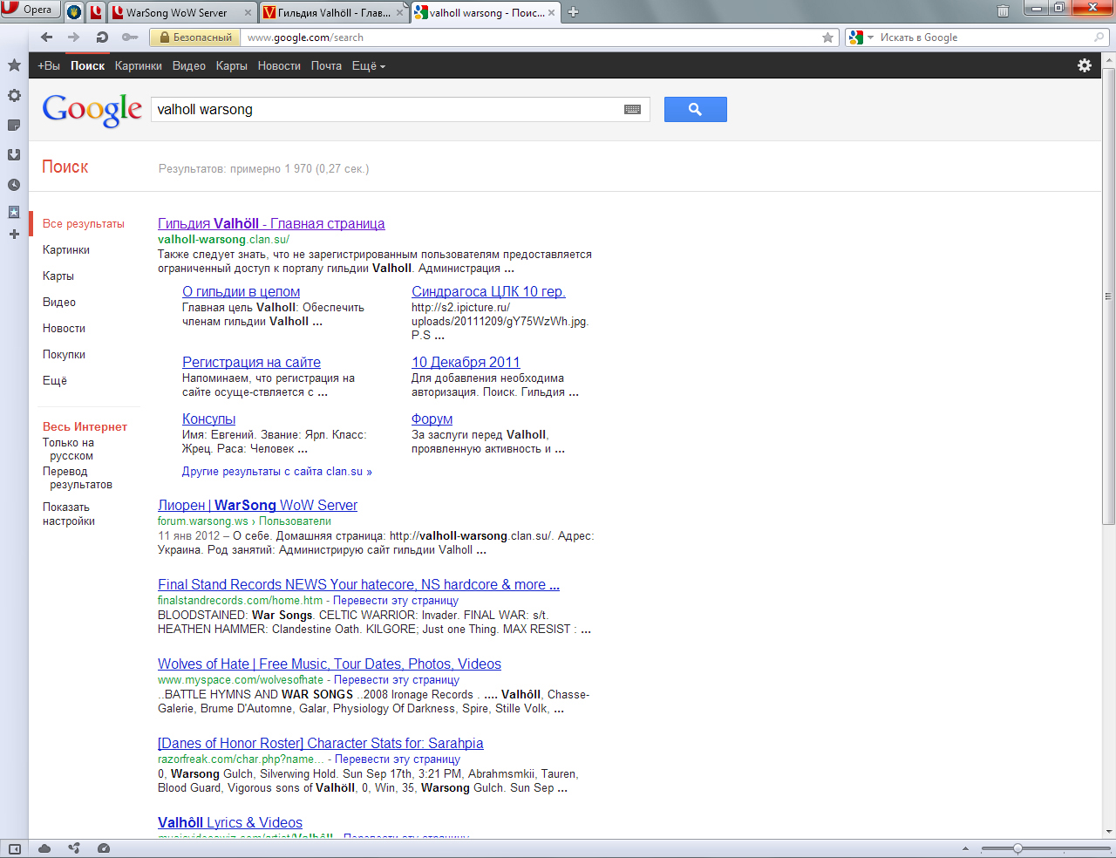Click the Google settings gear icon
1116x858 pixels.
(1085, 65)
